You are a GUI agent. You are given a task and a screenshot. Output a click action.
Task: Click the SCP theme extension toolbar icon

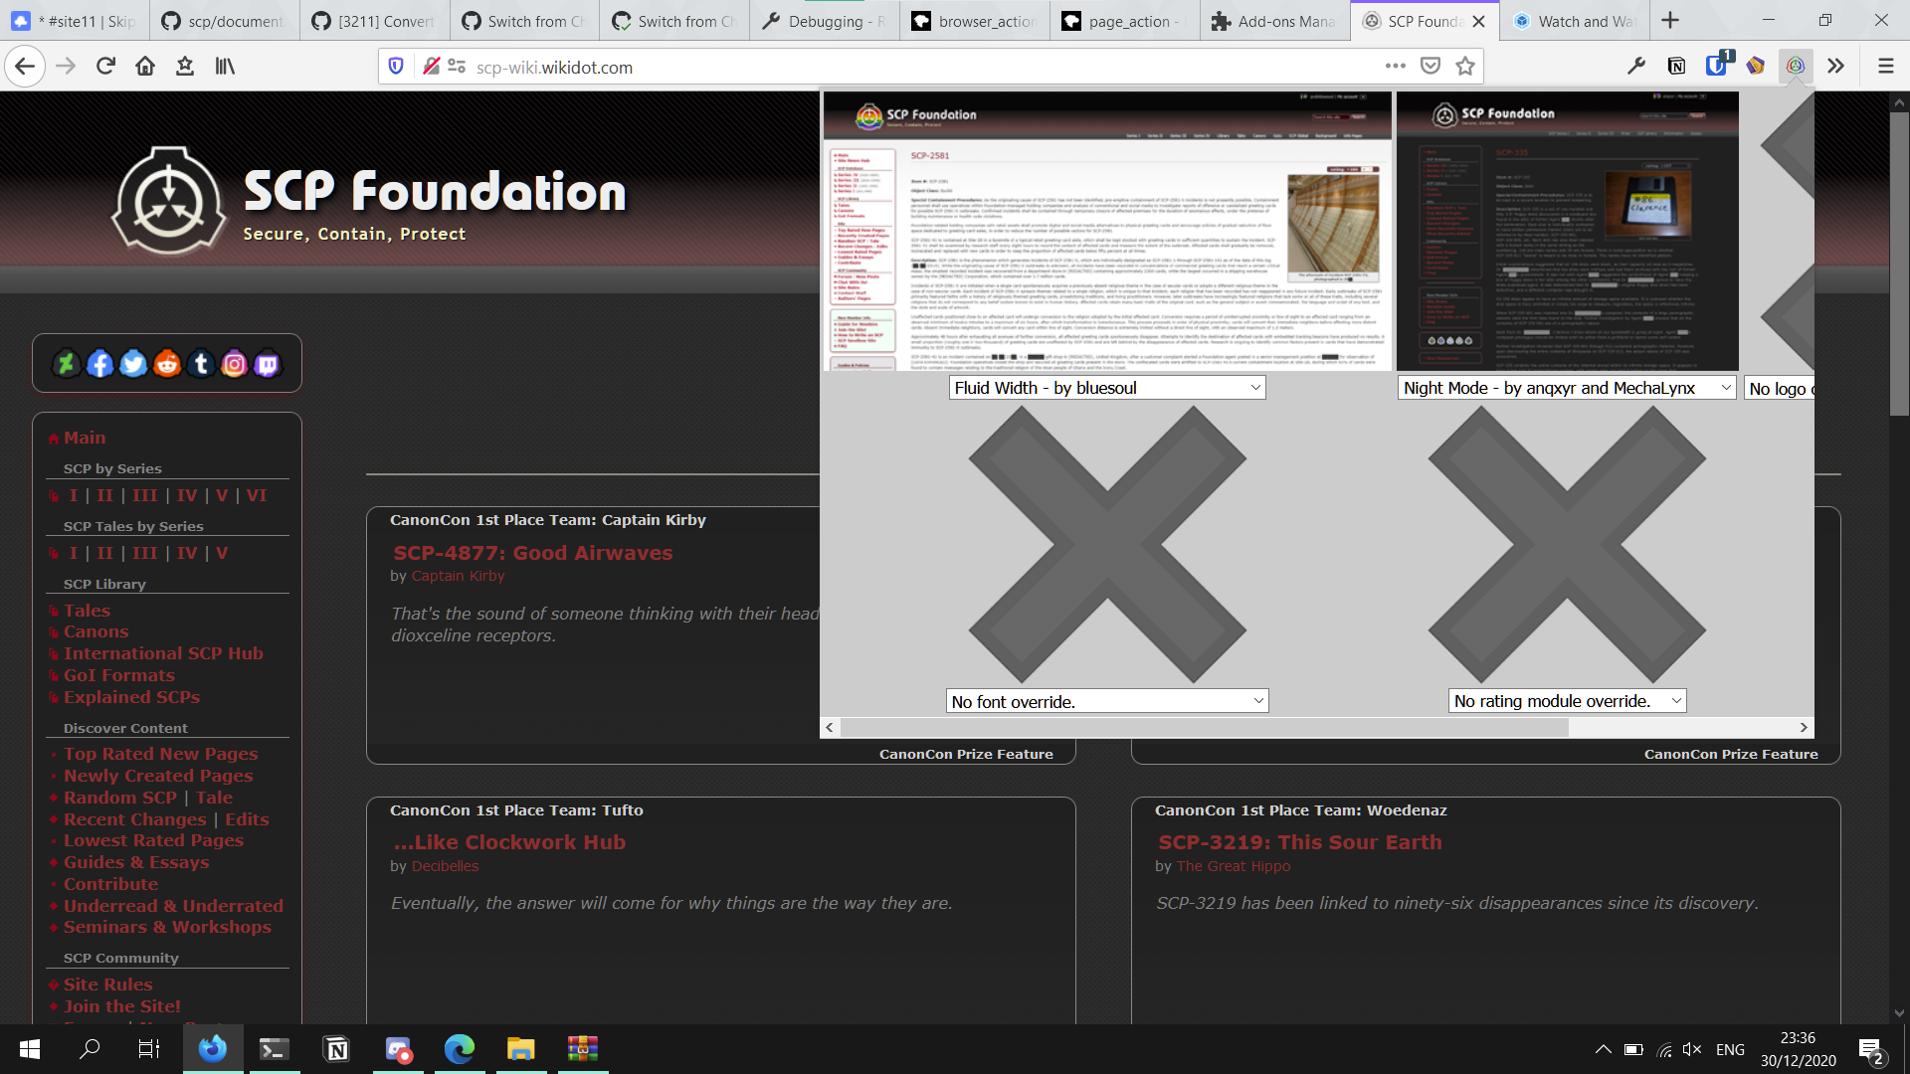1796,67
